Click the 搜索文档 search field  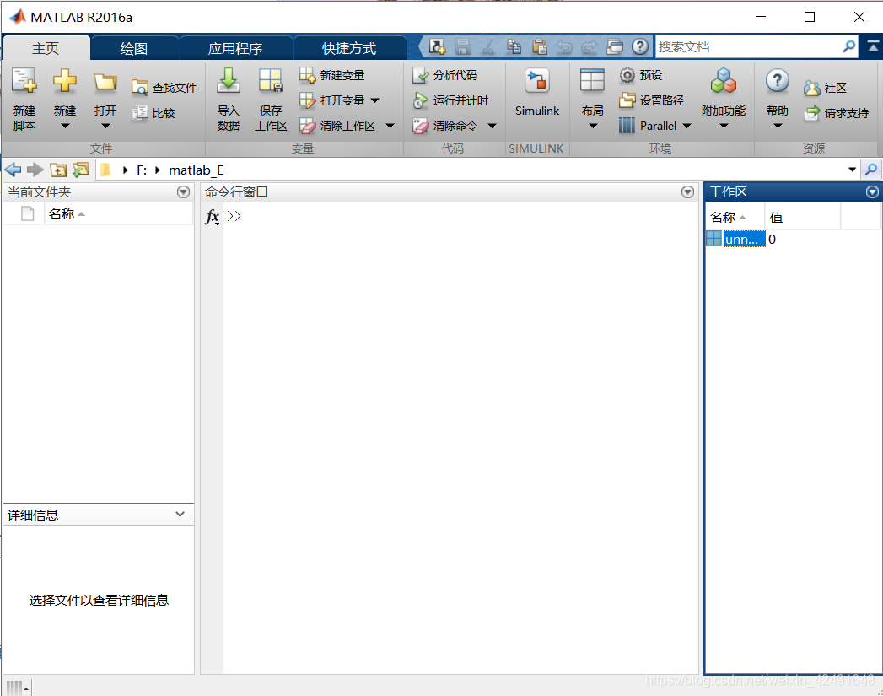[749, 46]
